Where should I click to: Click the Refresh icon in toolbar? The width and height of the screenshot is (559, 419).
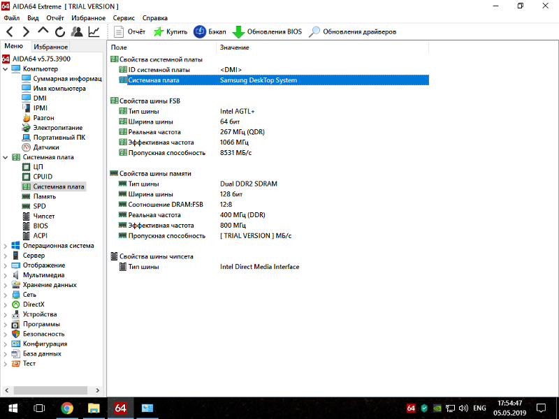pyautogui.click(x=60, y=32)
